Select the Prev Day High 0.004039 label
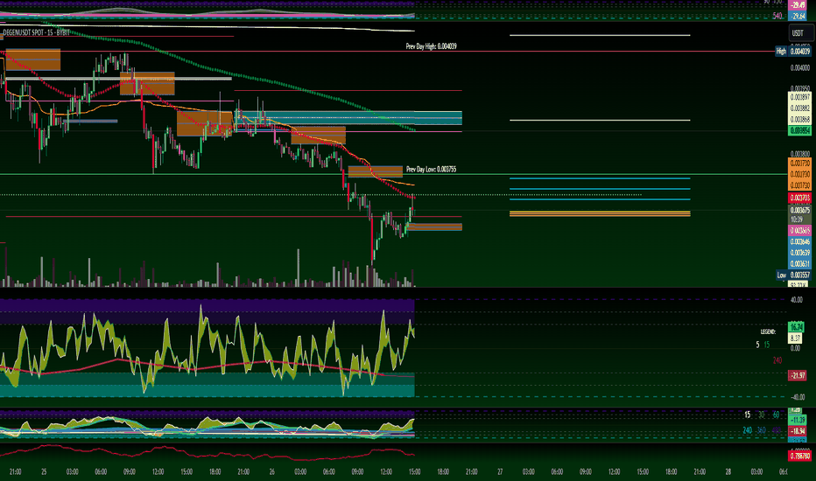Image resolution: width=816 pixels, height=481 pixels. tap(431, 46)
